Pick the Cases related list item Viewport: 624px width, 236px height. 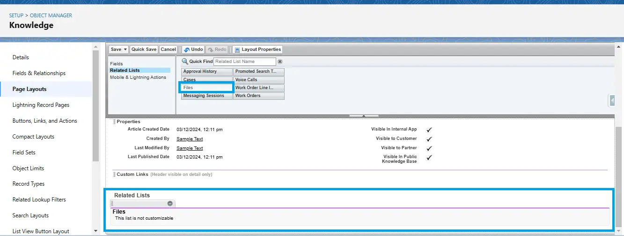207,80
